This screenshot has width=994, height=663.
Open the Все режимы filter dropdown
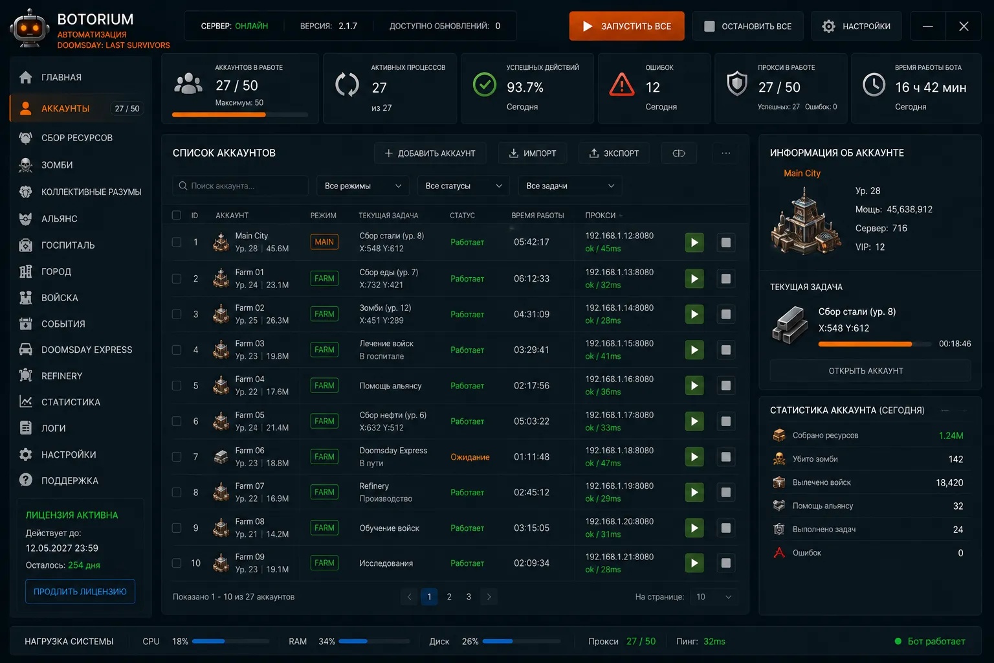coord(363,186)
